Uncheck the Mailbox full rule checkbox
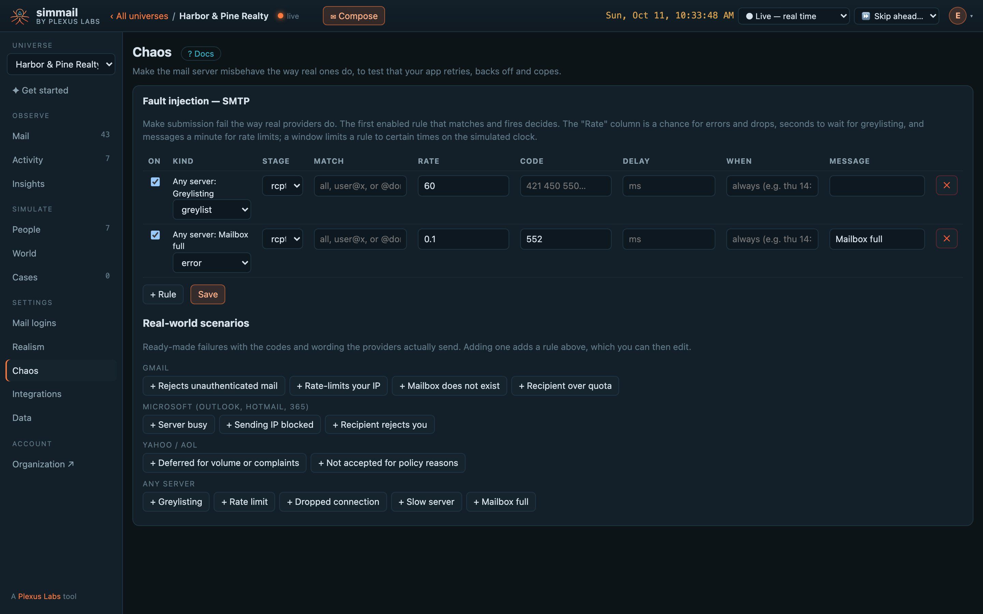Viewport: 983px width, 614px height. click(x=155, y=235)
